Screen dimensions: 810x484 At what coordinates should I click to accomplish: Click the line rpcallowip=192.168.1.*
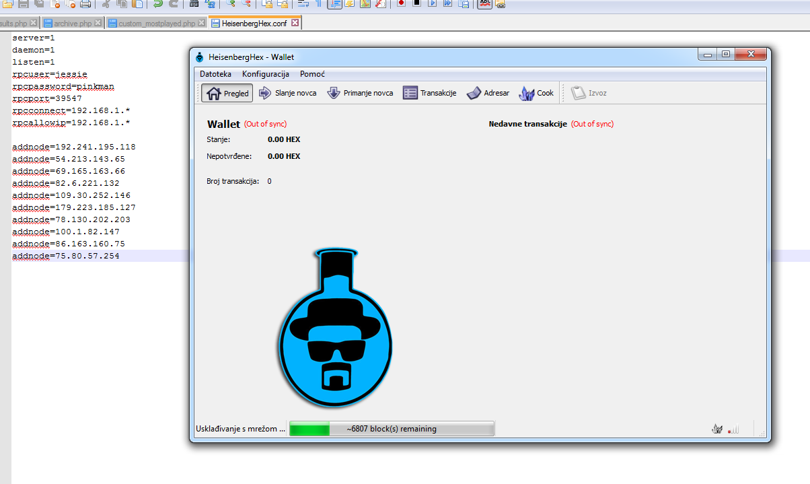click(x=71, y=123)
